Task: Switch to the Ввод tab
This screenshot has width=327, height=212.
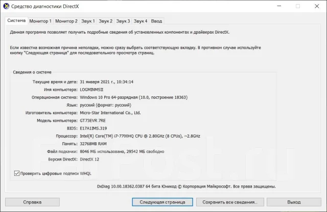Action: point(157,21)
